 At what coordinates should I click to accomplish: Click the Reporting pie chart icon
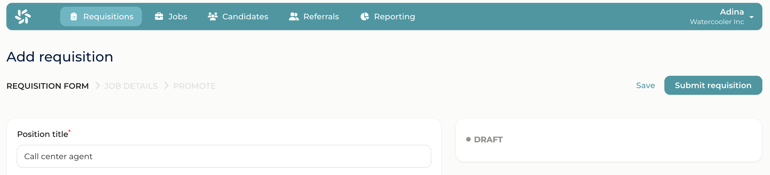pyautogui.click(x=365, y=16)
